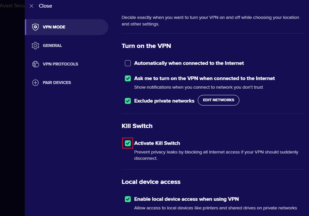Click the Pair Devices plus icon

(x=35, y=82)
